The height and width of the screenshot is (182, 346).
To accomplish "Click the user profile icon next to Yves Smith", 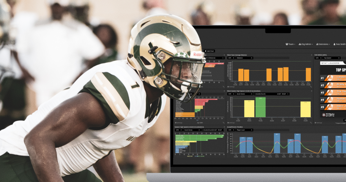I will (334, 44).
